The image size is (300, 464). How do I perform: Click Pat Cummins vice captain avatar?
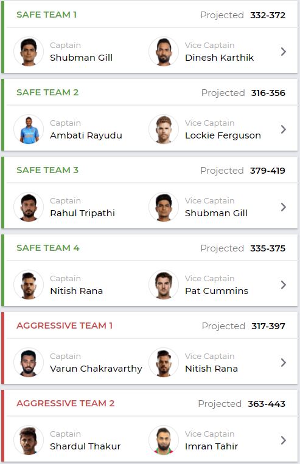(164, 285)
